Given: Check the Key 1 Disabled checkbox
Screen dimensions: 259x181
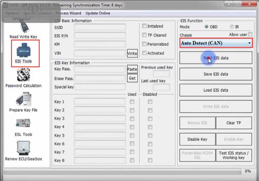Looking at the screenshot, I should pyautogui.click(x=150, y=102).
